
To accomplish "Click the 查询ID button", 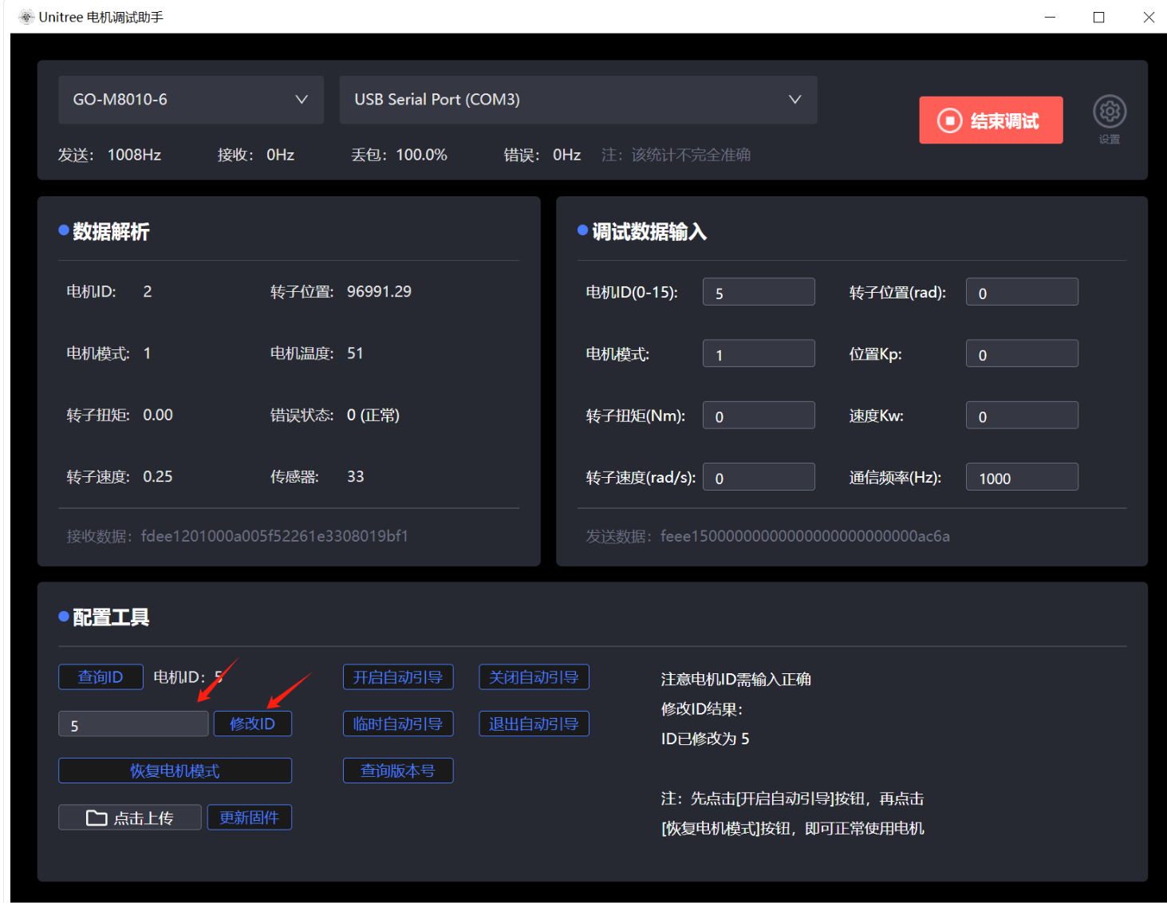I will (x=101, y=677).
